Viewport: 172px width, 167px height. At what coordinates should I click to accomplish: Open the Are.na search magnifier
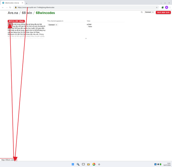pyautogui.click(x=142, y=12)
